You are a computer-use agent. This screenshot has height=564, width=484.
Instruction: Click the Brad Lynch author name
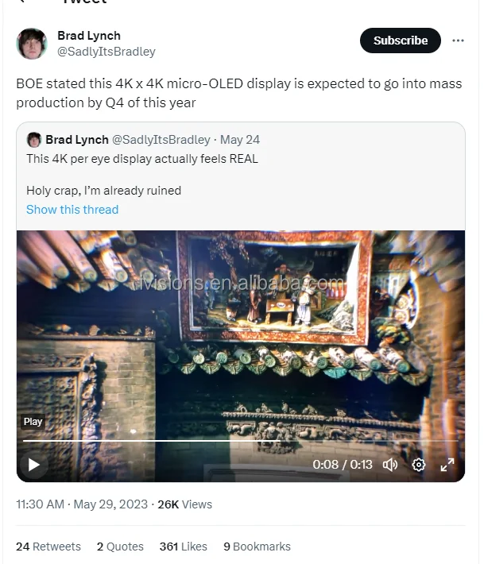coord(88,36)
